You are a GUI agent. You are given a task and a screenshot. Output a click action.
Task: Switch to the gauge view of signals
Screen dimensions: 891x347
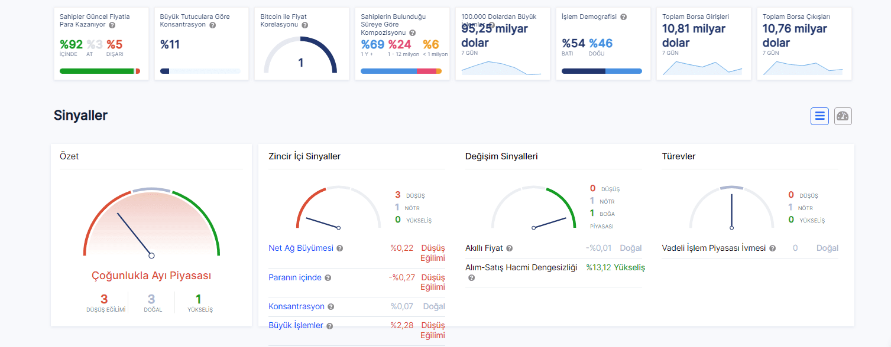(843, 116)
